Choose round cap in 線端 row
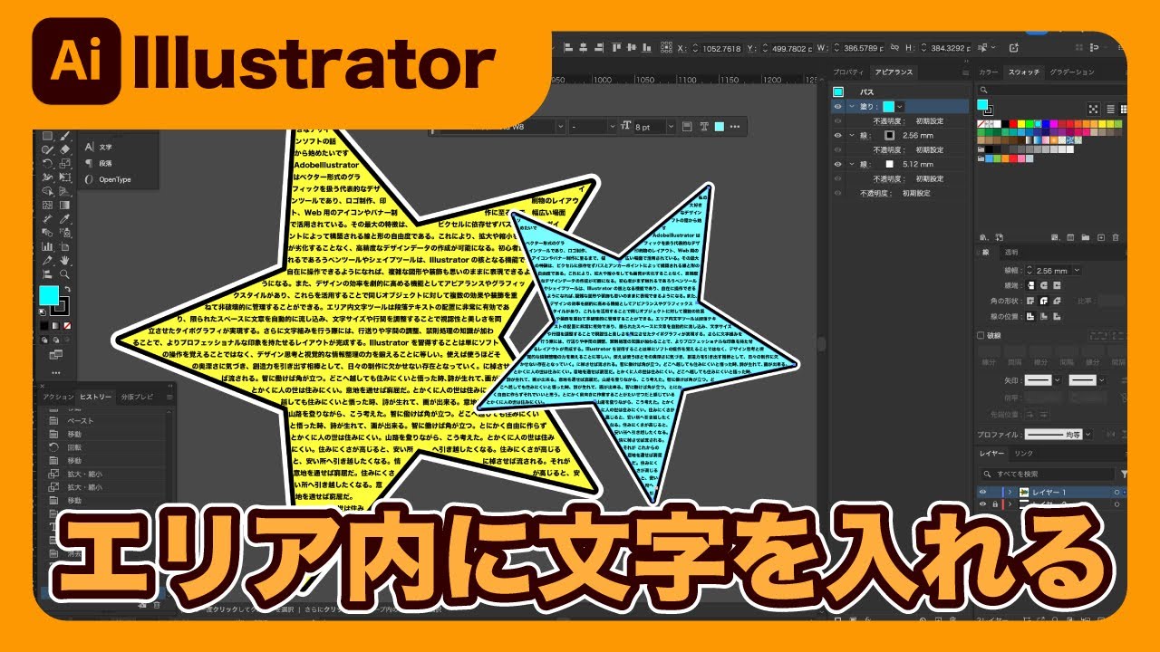The image size is (1160, 652). point(1044,285)
